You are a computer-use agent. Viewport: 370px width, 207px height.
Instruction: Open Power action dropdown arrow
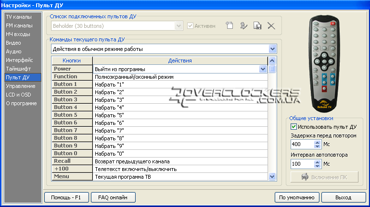[263, 69]
